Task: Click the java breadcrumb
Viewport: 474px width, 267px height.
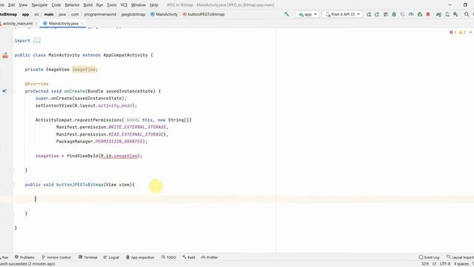Action: tap(62, 14)
